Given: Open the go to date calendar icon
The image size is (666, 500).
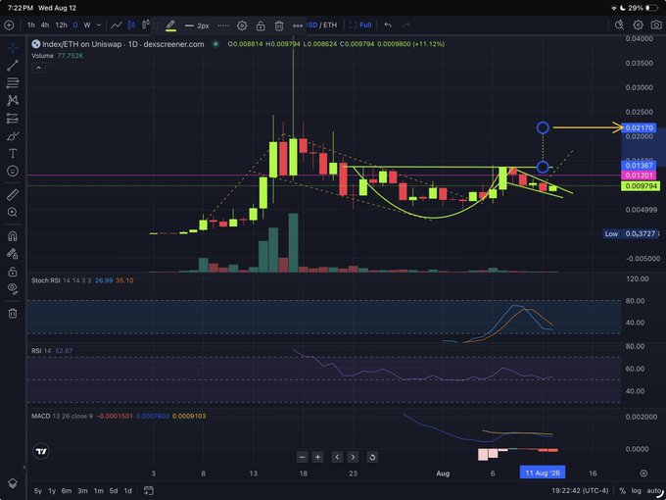Looking at the screenshot, I should [148, 490].
